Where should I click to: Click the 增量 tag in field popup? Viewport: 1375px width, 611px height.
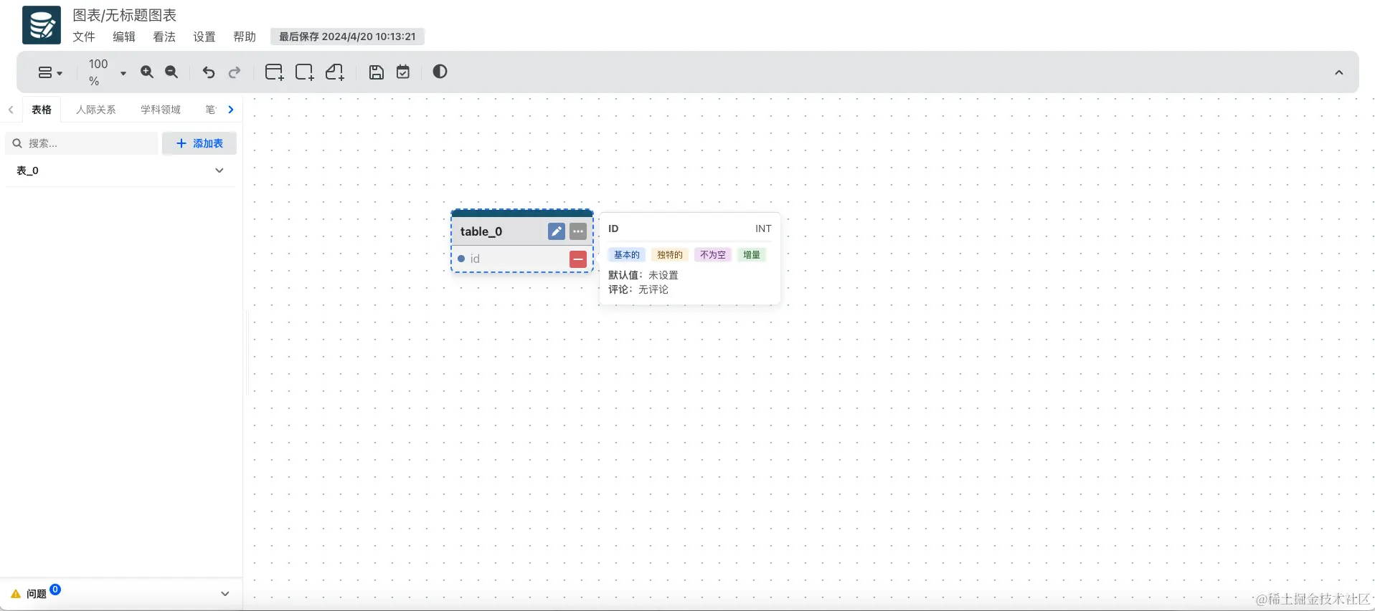[x=752, y=255]
